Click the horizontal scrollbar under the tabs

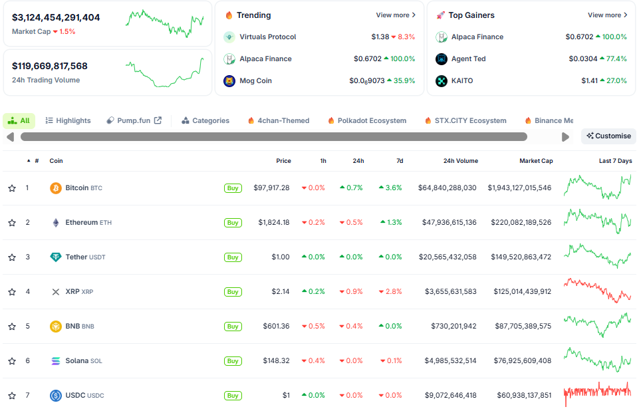point(273,137)
